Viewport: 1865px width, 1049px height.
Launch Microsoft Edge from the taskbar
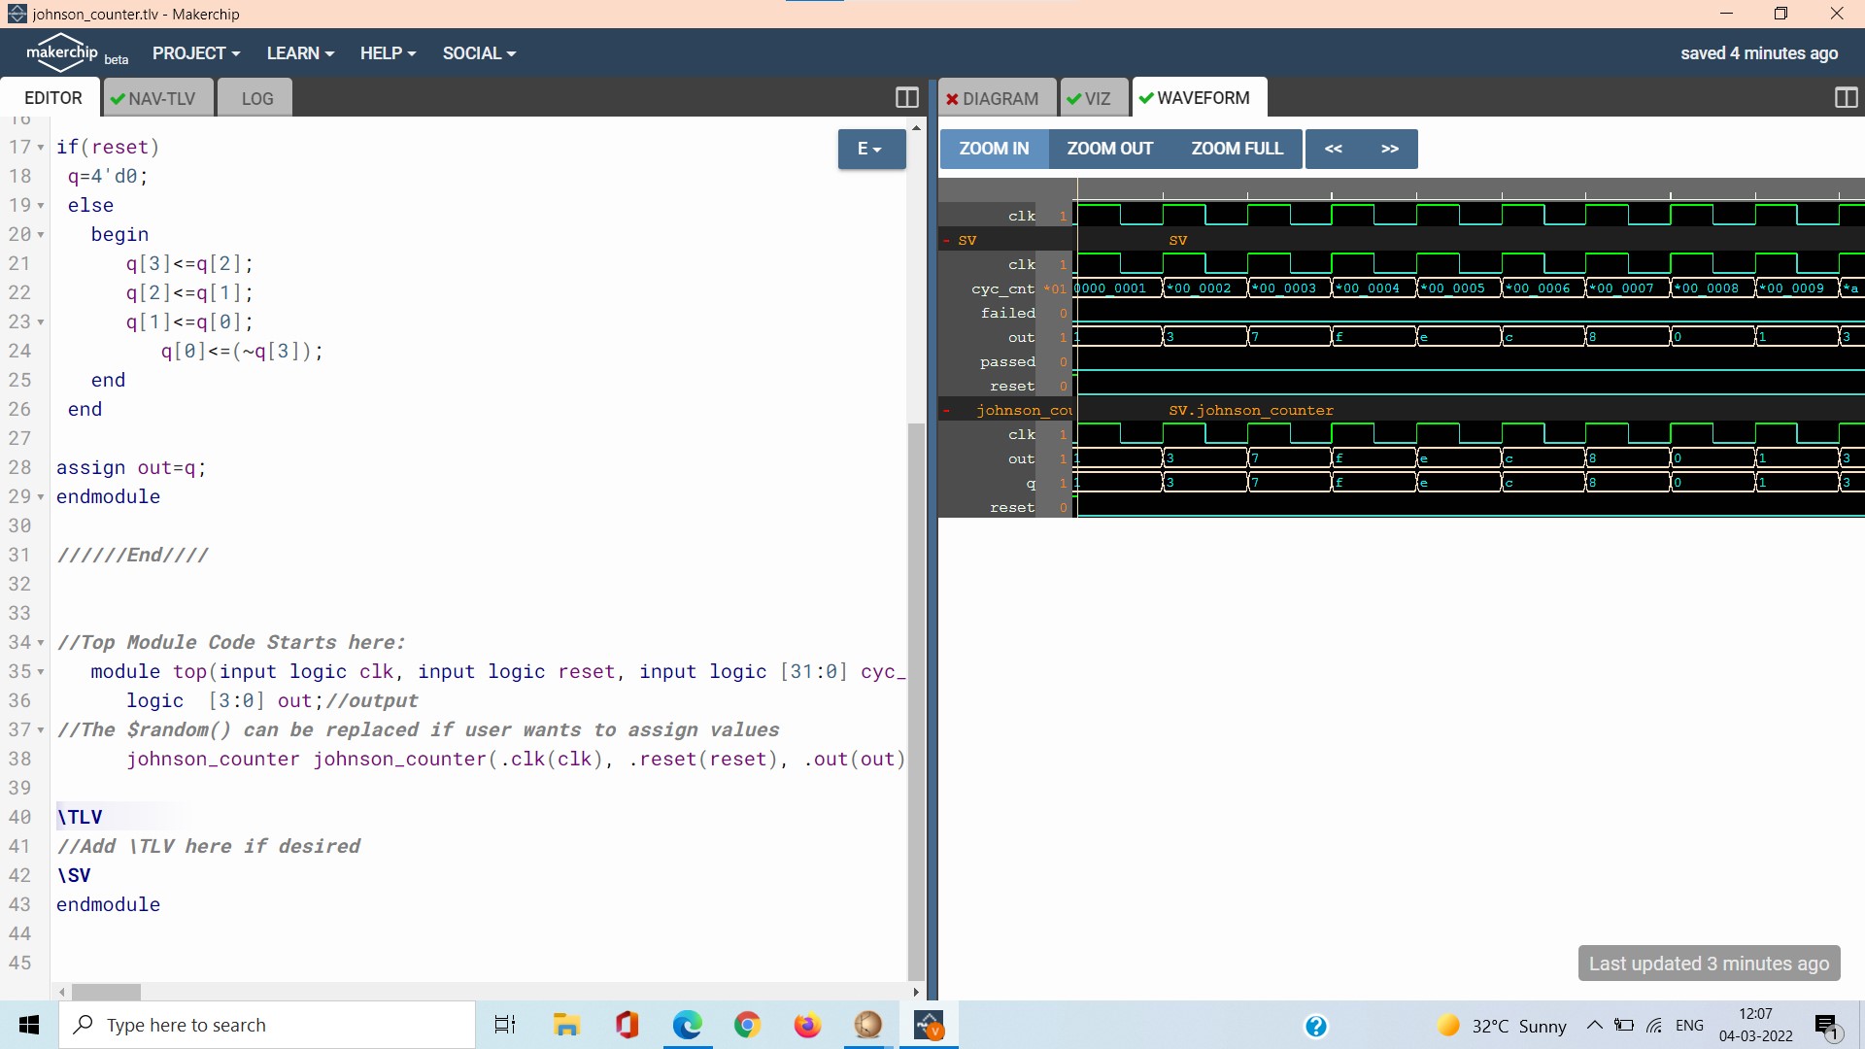[687, 1025]
